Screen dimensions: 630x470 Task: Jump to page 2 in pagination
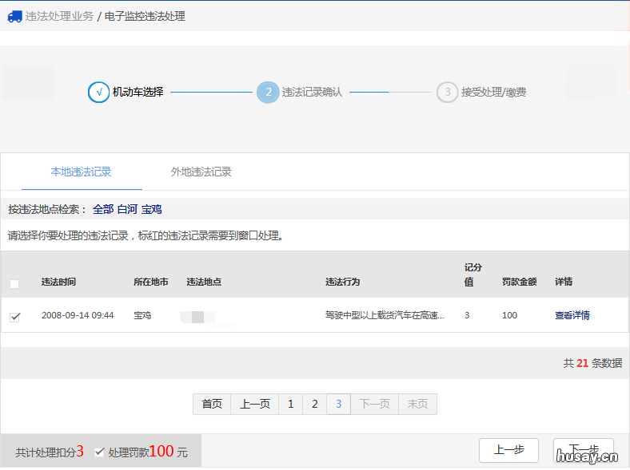pos(314,404)
